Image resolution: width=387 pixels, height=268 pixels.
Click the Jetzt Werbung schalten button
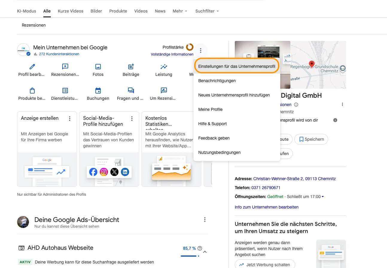click(265, 264)
